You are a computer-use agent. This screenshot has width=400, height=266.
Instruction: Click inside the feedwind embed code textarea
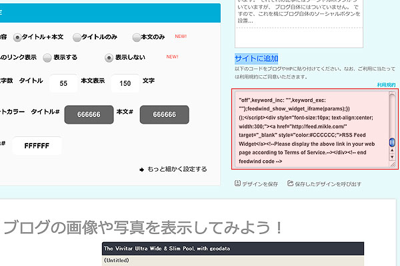[x=313, y=129]
